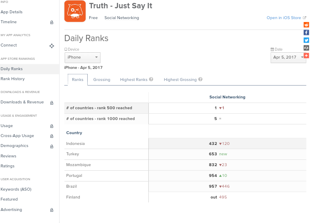313x223 pixels.
Task: Open Keywords (ASO) in the sidebar
Action: (16, 189)
